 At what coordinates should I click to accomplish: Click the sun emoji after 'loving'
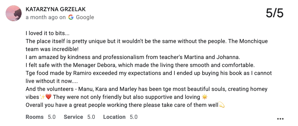[205, 97]
